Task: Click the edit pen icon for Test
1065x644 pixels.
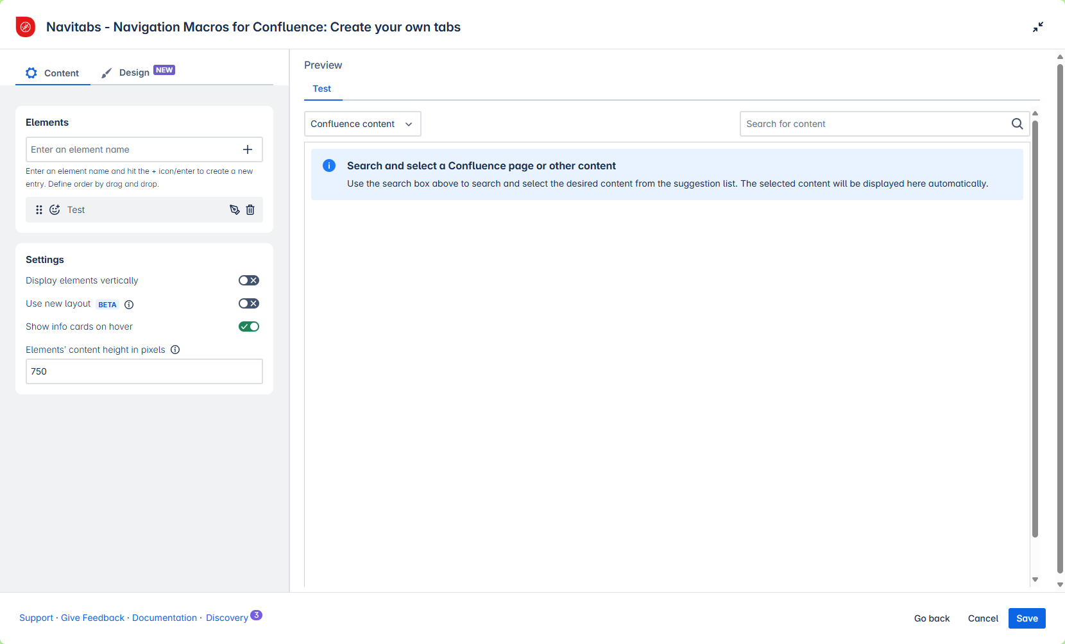Action: pos(235,210)
